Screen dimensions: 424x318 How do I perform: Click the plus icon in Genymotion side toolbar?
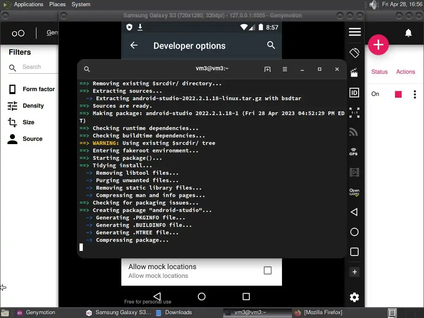coord(354,272)
